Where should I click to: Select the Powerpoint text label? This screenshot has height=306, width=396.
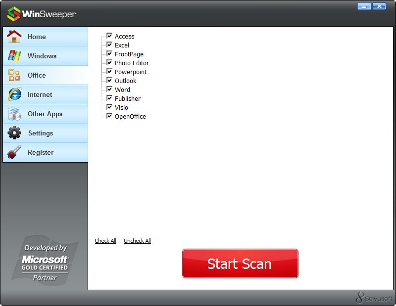coord(131,72)
